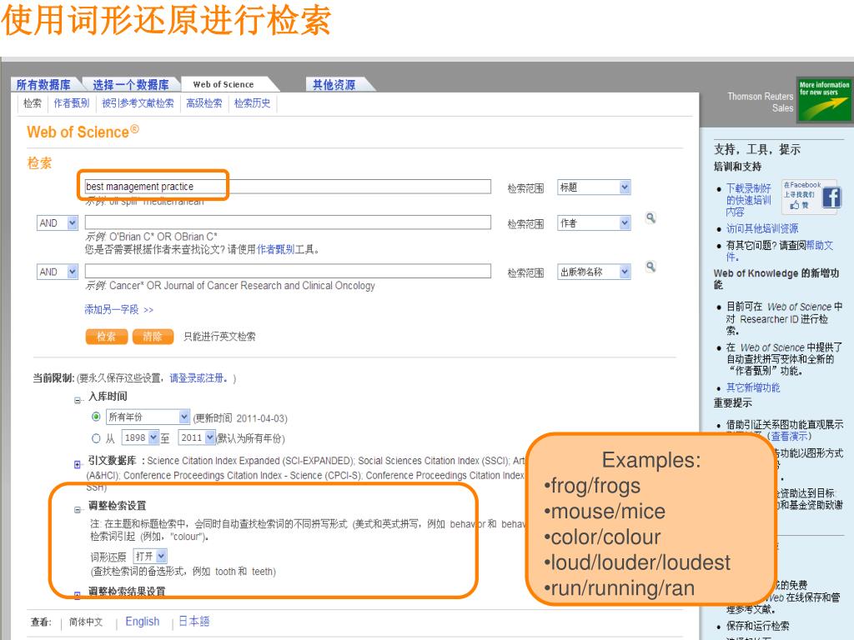Image resolution: width=854 pixels, height=640 pixels.
Task: Open the 出版物名称 scope dropdown
Action: point(594,272)
